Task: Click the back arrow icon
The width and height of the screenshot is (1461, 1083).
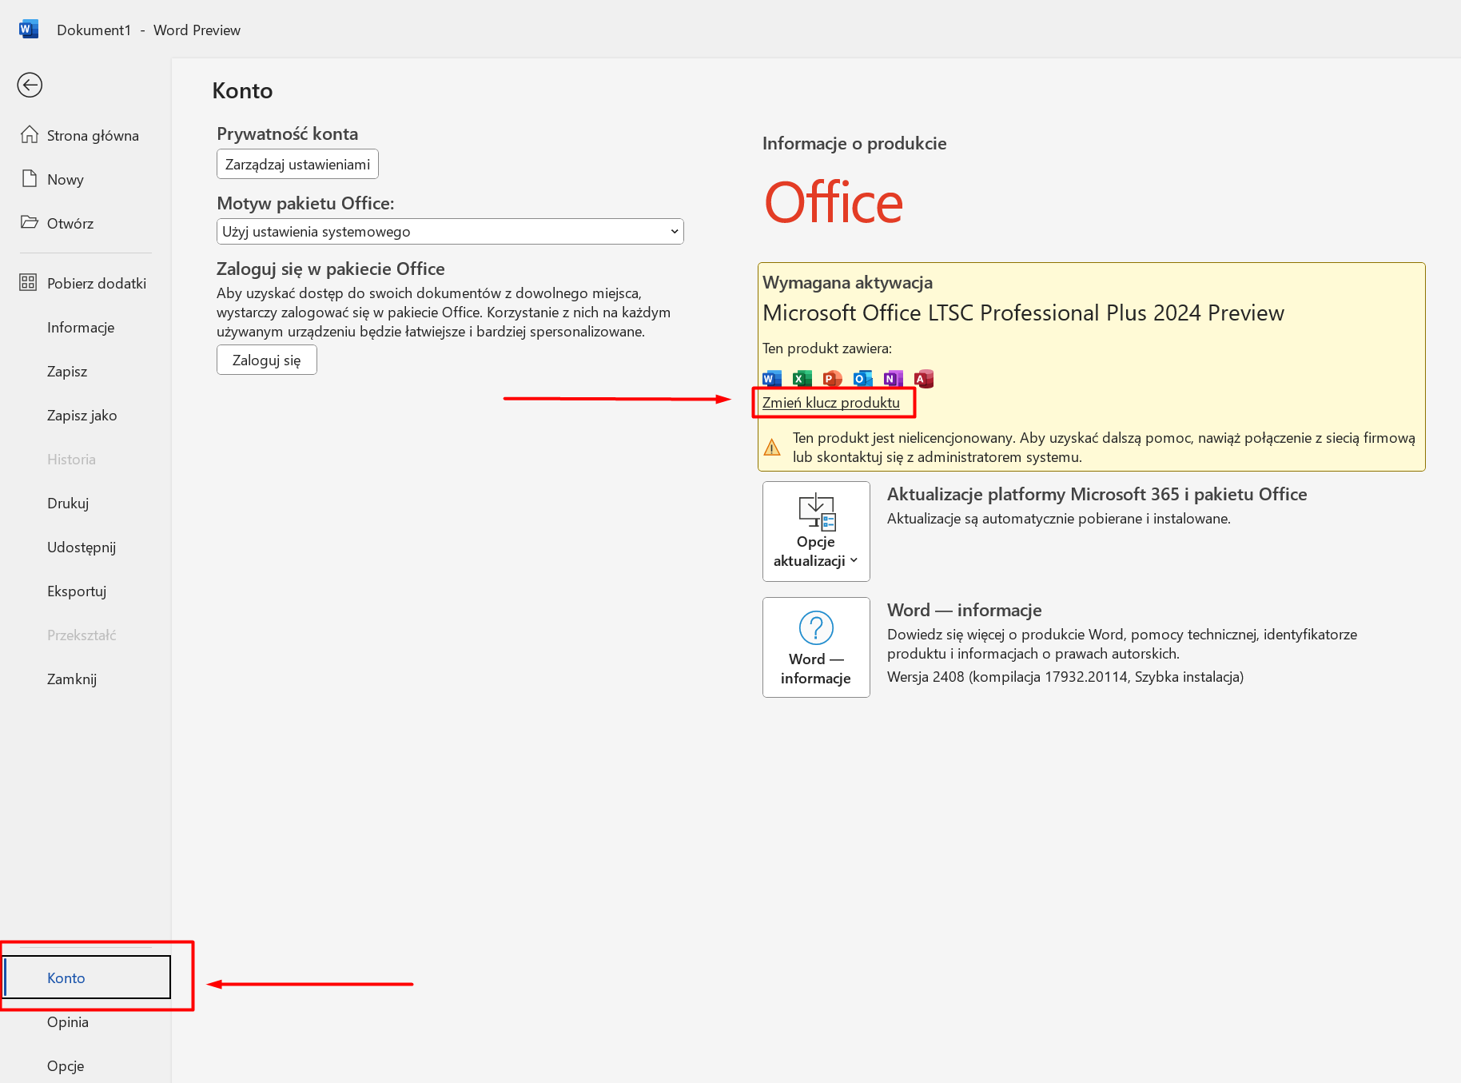Action: click(30, 85)
